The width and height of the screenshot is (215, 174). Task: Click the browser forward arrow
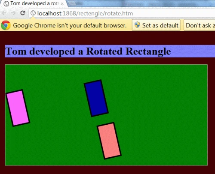(13, 13)
